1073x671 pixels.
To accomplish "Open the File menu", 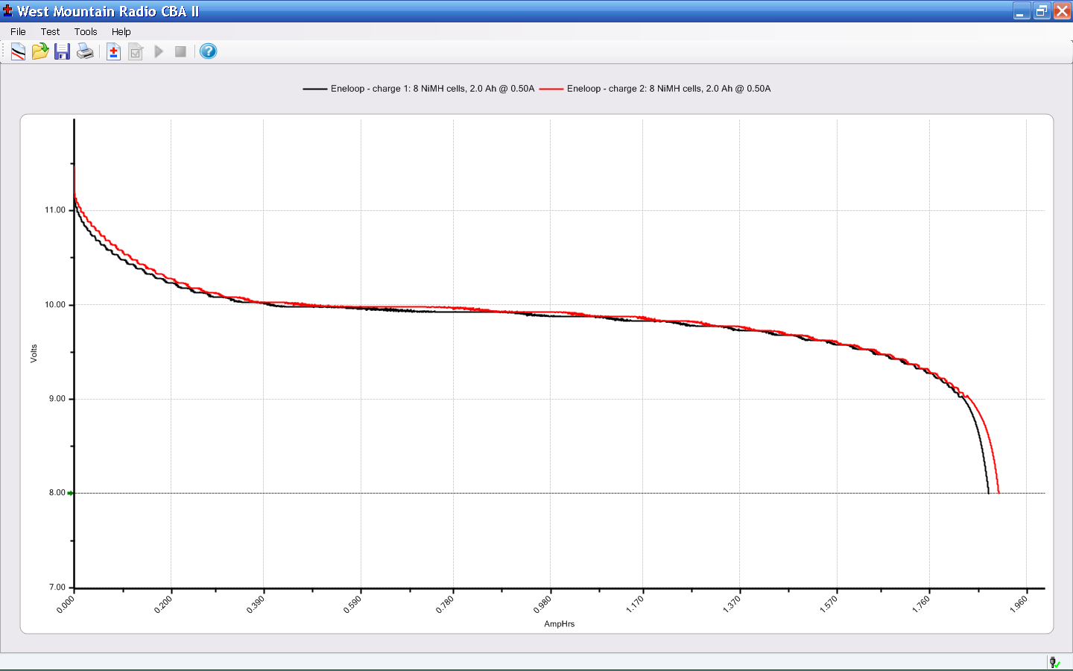I will (18, 31).
